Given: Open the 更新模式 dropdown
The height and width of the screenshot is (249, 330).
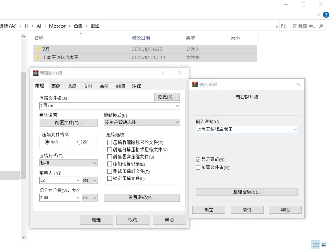Looking at the screenshot, I should 177,122.
